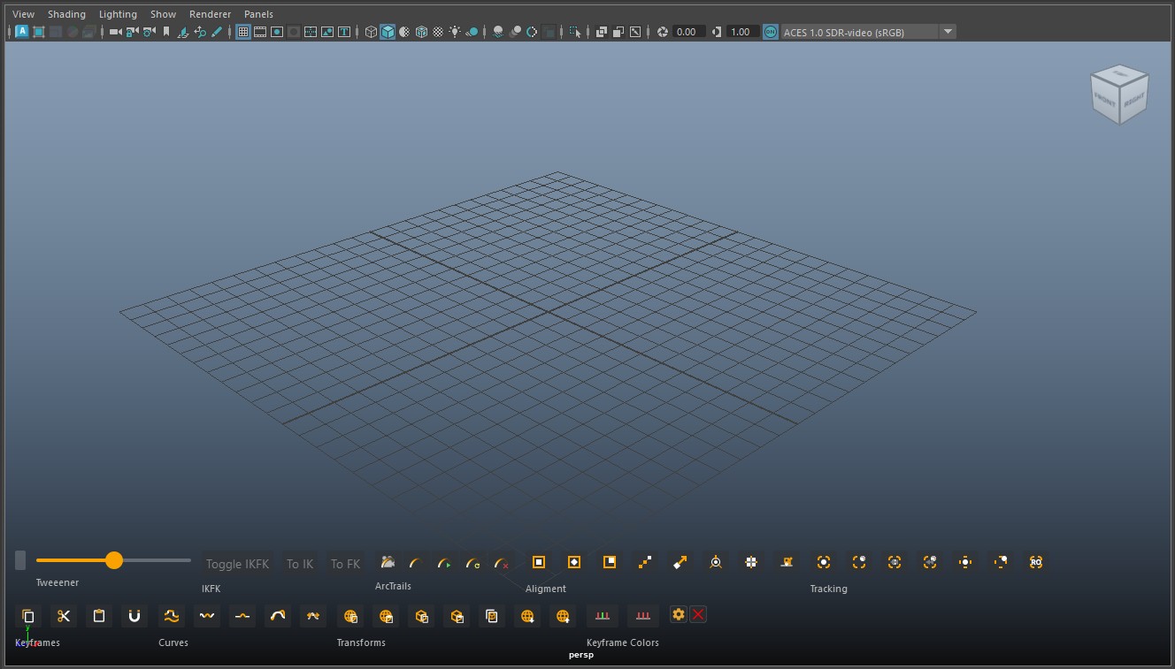Image resolution: width=1175 pixels, height=669 pixels.
Task: Toggle smooth shade all cube button
Action: (x=388, y=32)
